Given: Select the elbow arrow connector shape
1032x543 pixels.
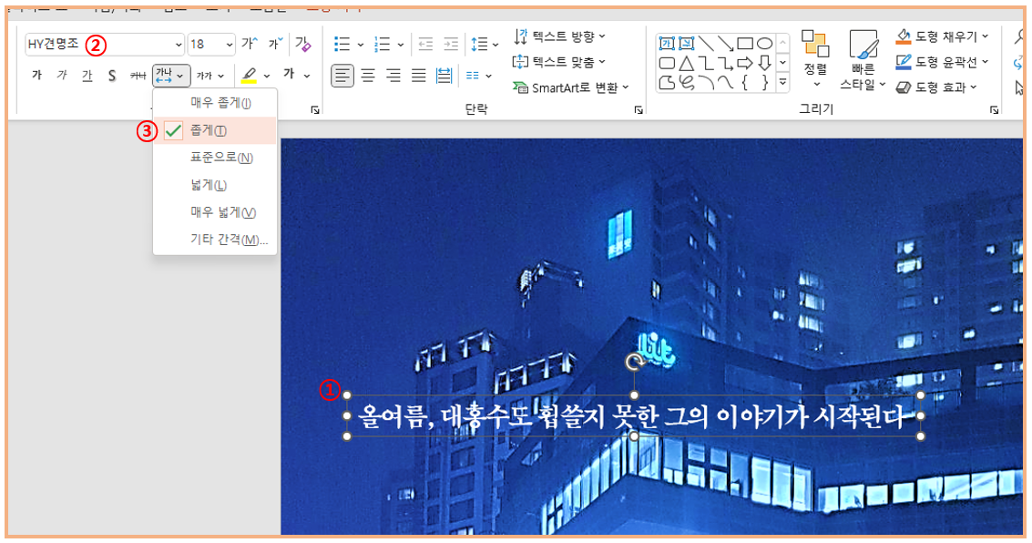Looking at the screenshot, I should point(726,63).
